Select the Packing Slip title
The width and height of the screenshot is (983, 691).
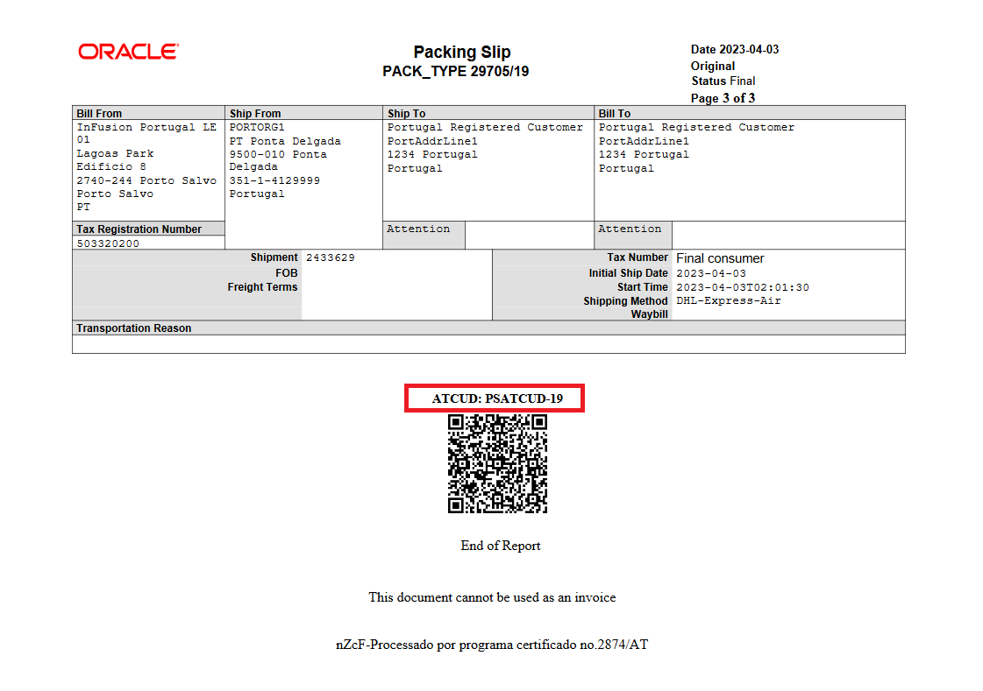tap(462, 52)
